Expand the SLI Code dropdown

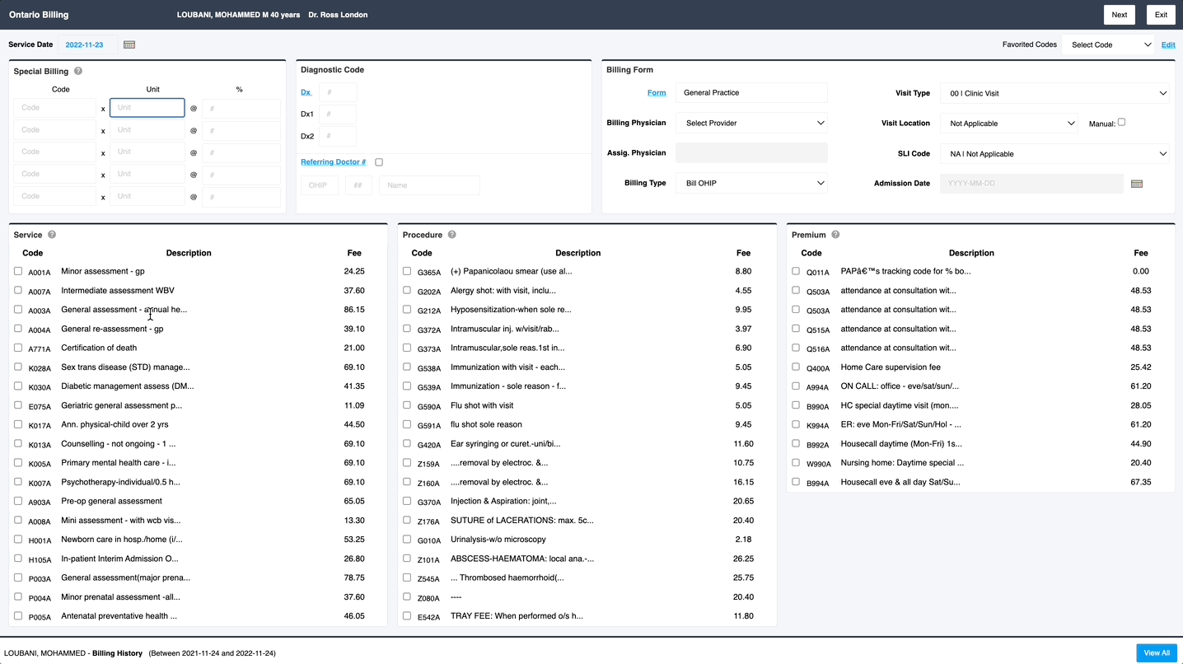(x=1054, y=153)
